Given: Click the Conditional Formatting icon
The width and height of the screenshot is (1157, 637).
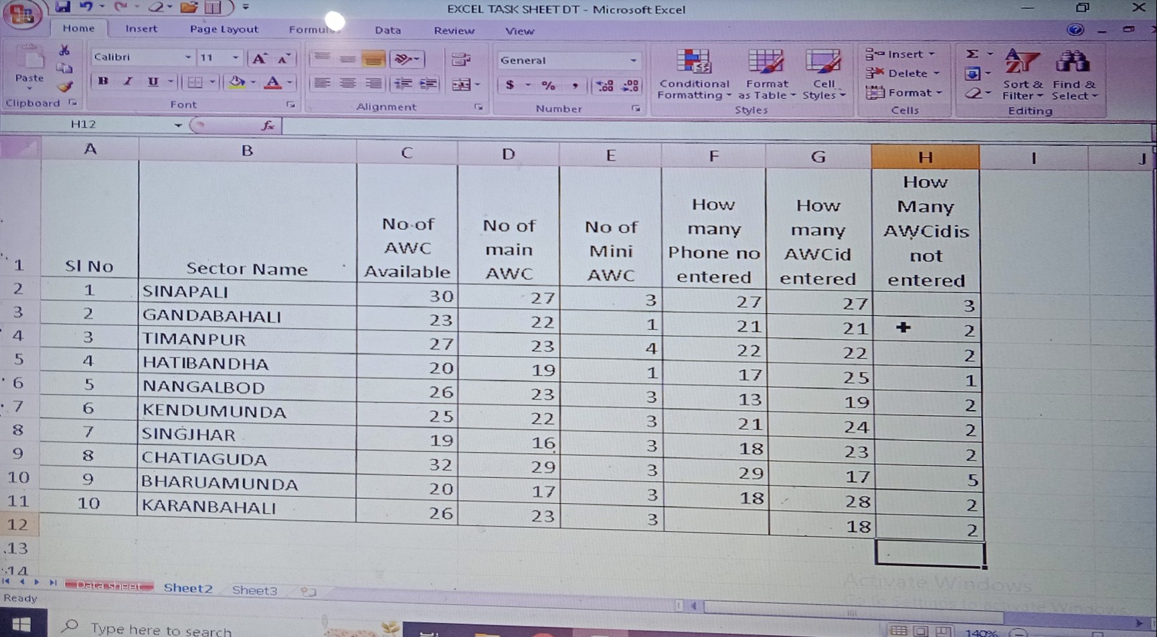Looking at the screenshot, I should tap(693, 64).
